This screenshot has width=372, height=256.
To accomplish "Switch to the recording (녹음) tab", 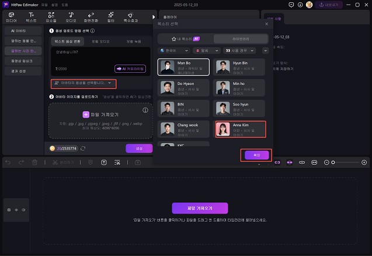I will point(134,41).
